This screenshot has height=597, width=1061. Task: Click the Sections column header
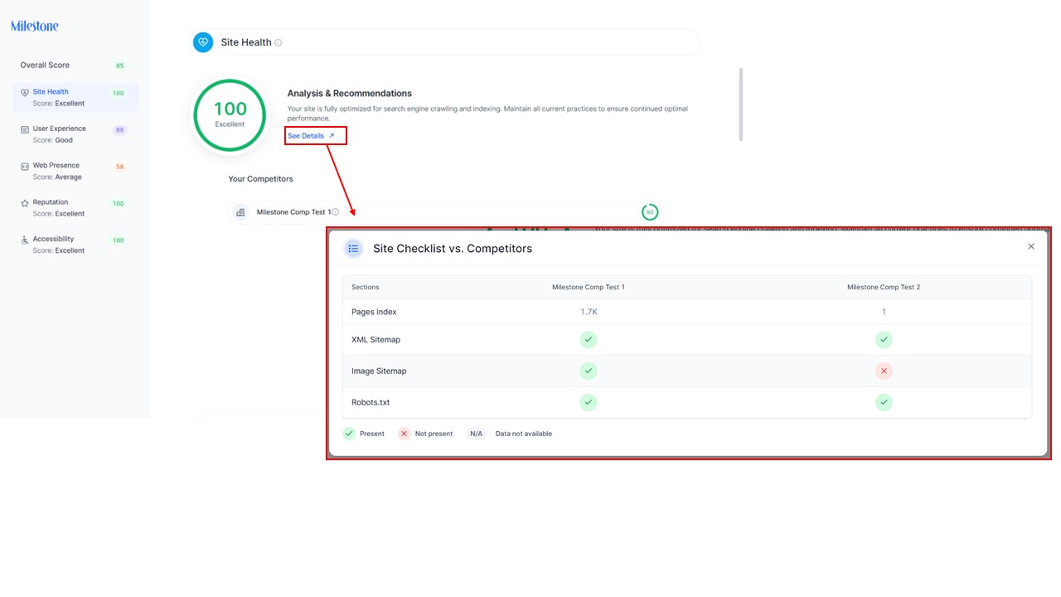(366, 287)
